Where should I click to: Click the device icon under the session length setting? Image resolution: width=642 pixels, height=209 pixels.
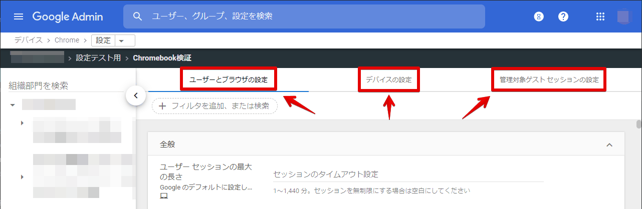point(164,196)
